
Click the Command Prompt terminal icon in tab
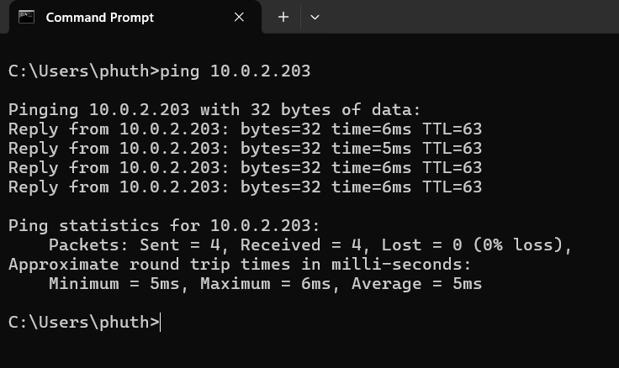(x=26, y=17)
